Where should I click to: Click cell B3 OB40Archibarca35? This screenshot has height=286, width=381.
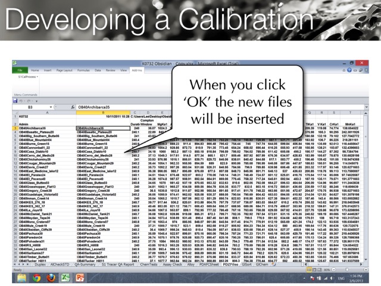point(103,128)
